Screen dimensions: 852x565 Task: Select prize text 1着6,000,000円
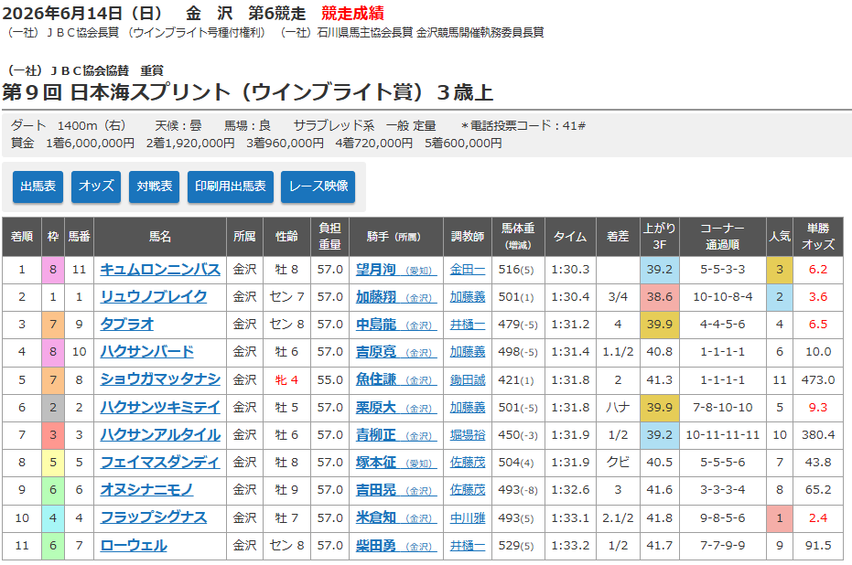pos(91,144)
